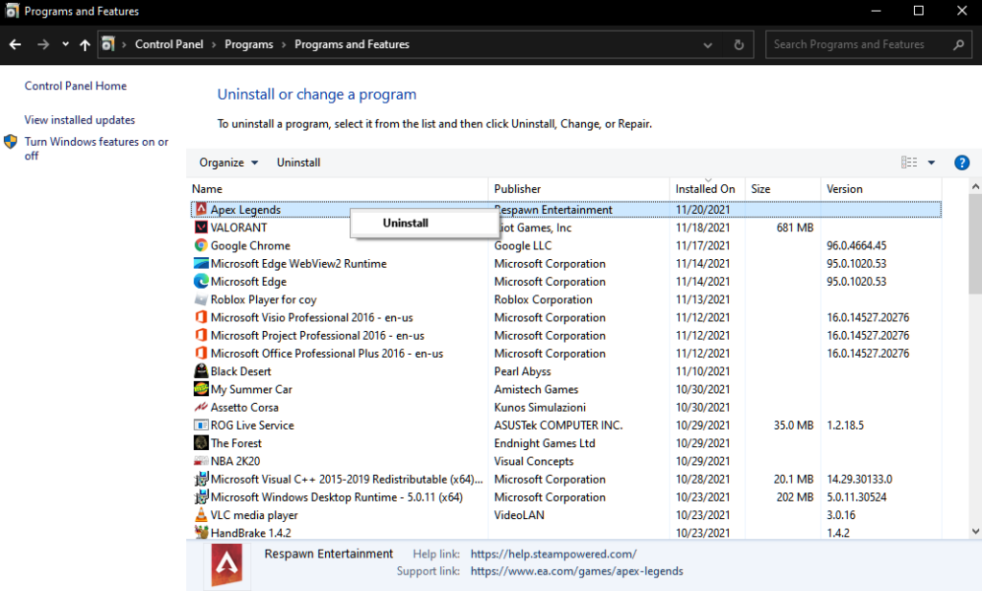Expand the chevron before the Control Panel breadcrumb
Image resolution: width=982 pixels, height=591 pixels.
click(x=124, y=44)
